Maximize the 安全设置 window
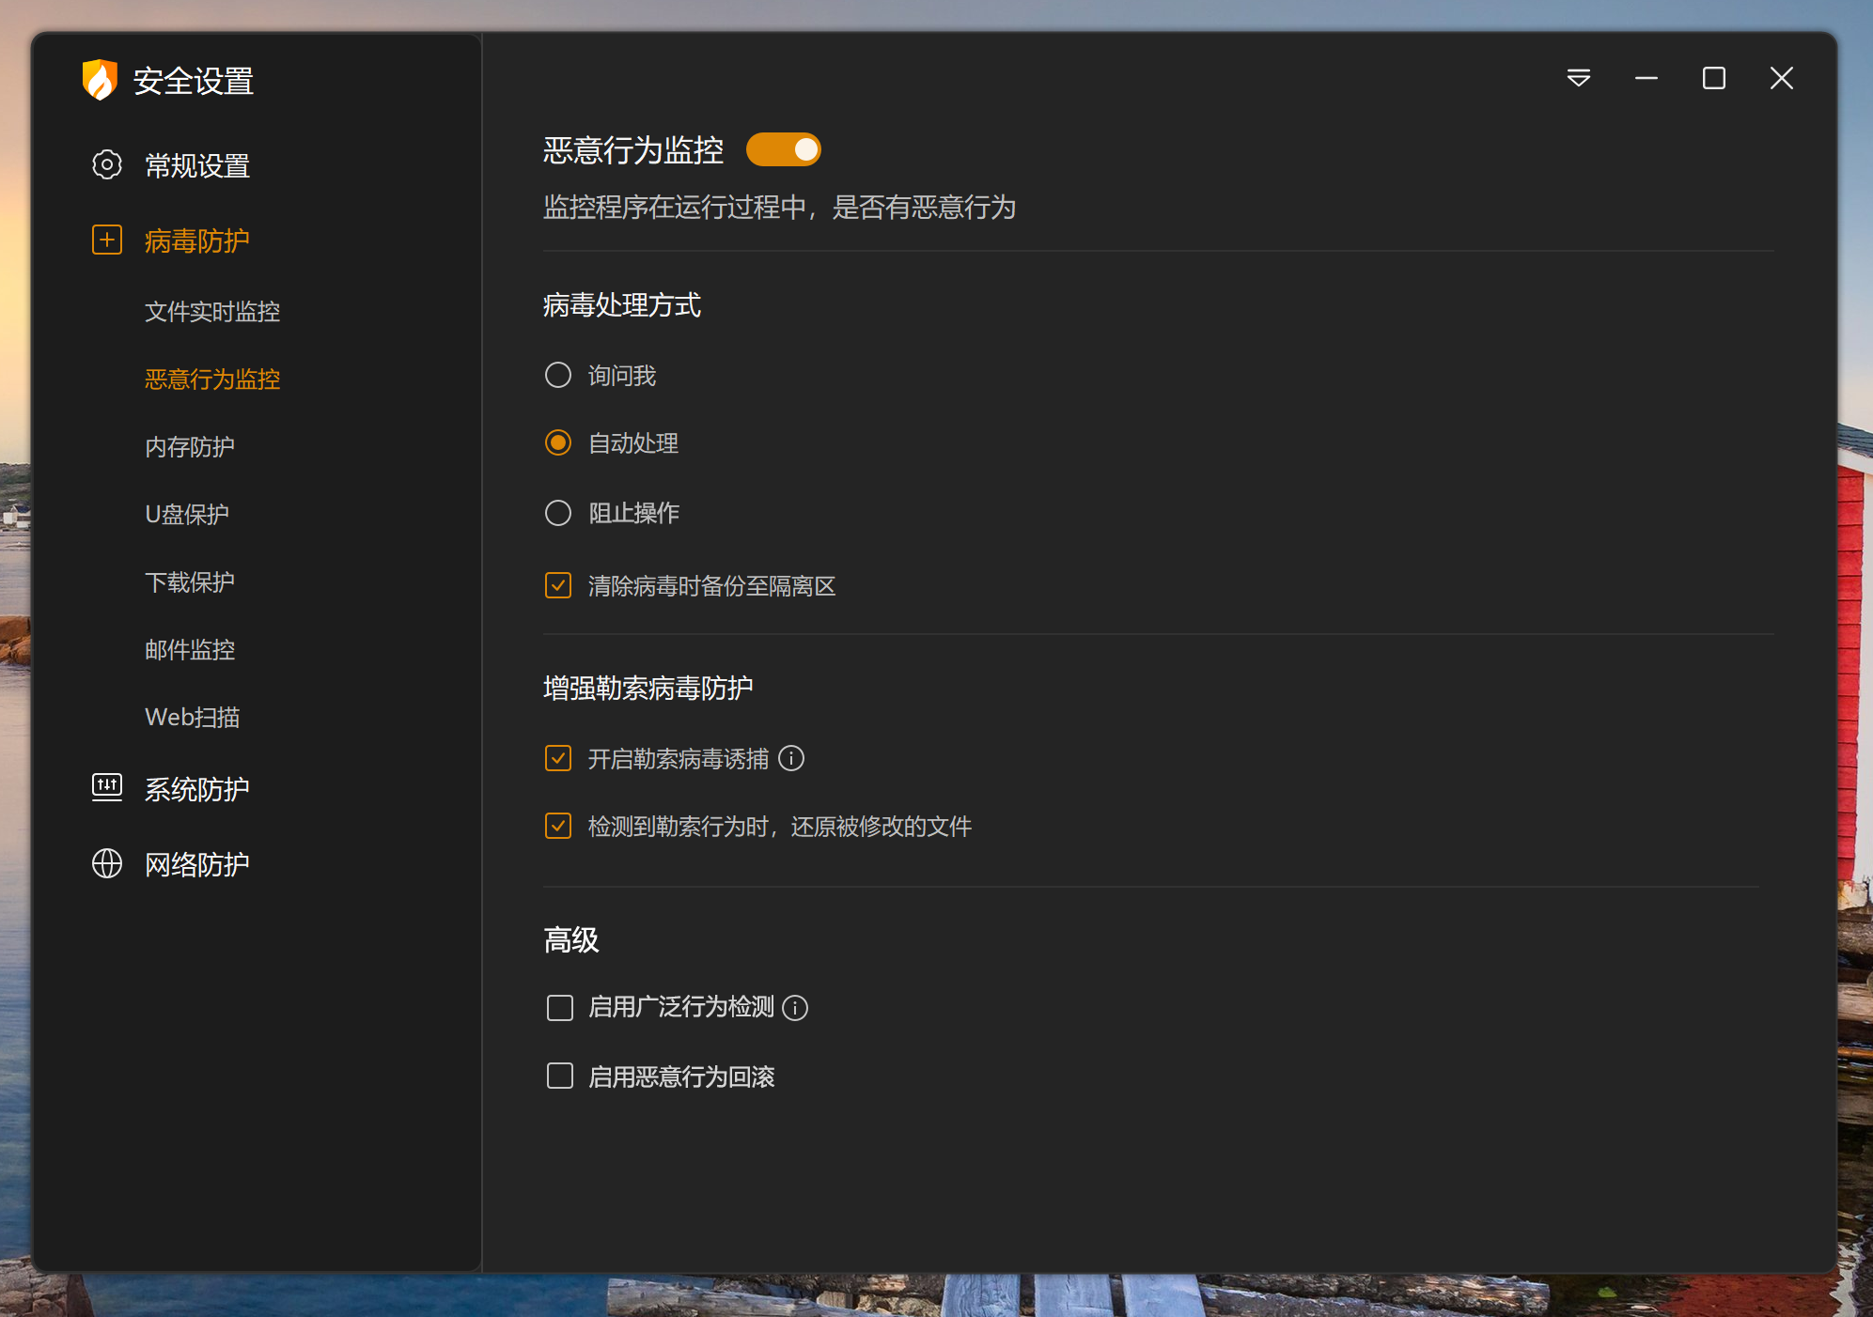 1714,78
